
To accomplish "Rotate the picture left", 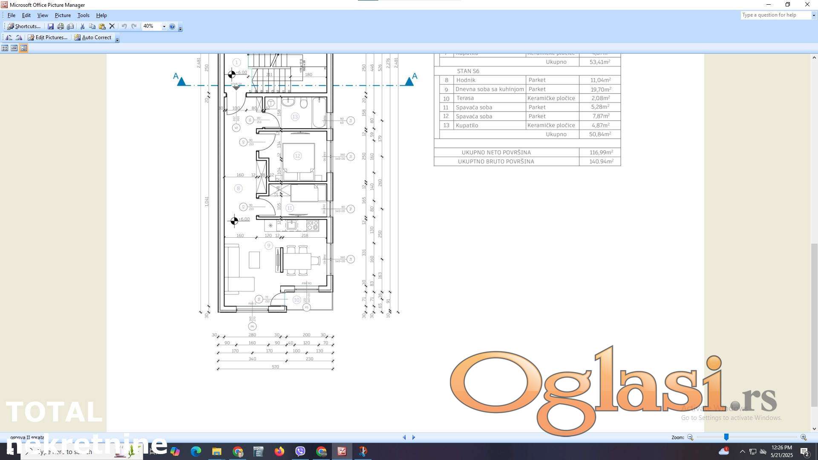I will pyautogui.click(x=9, y=37).
